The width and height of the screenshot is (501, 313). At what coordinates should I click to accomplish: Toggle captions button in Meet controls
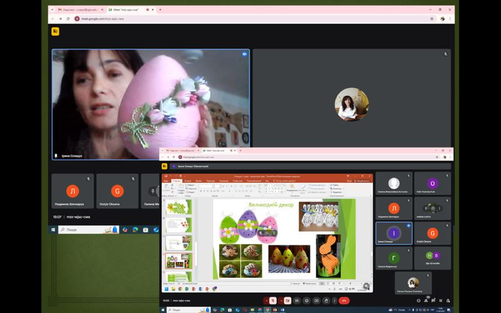coord(297,300)
